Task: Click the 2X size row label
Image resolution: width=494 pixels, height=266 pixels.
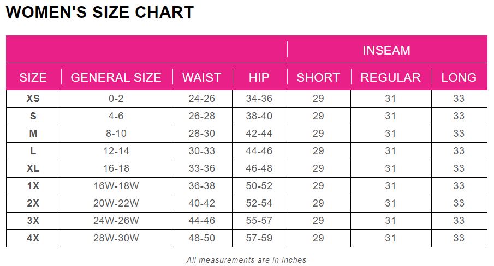Action: click(x=33, y=203)
